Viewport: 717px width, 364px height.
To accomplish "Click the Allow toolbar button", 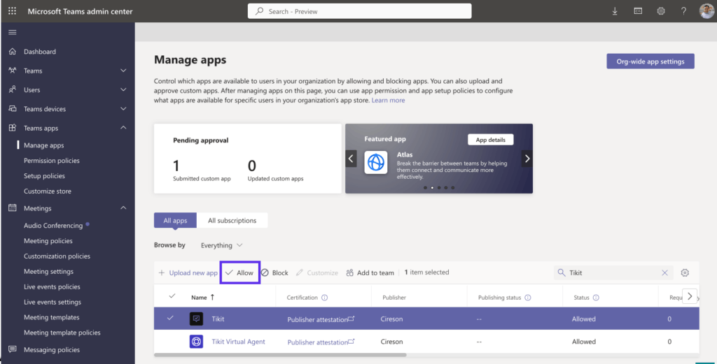I will 240,272.
